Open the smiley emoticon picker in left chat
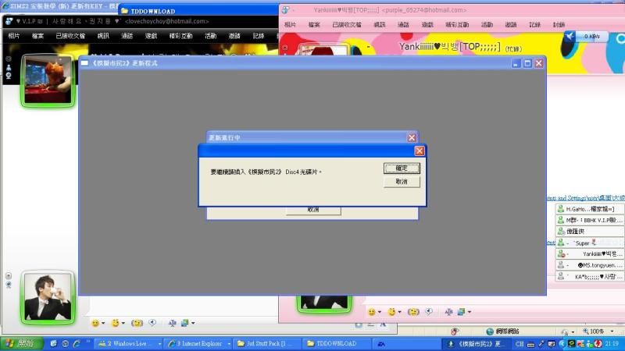 point(95,322)
